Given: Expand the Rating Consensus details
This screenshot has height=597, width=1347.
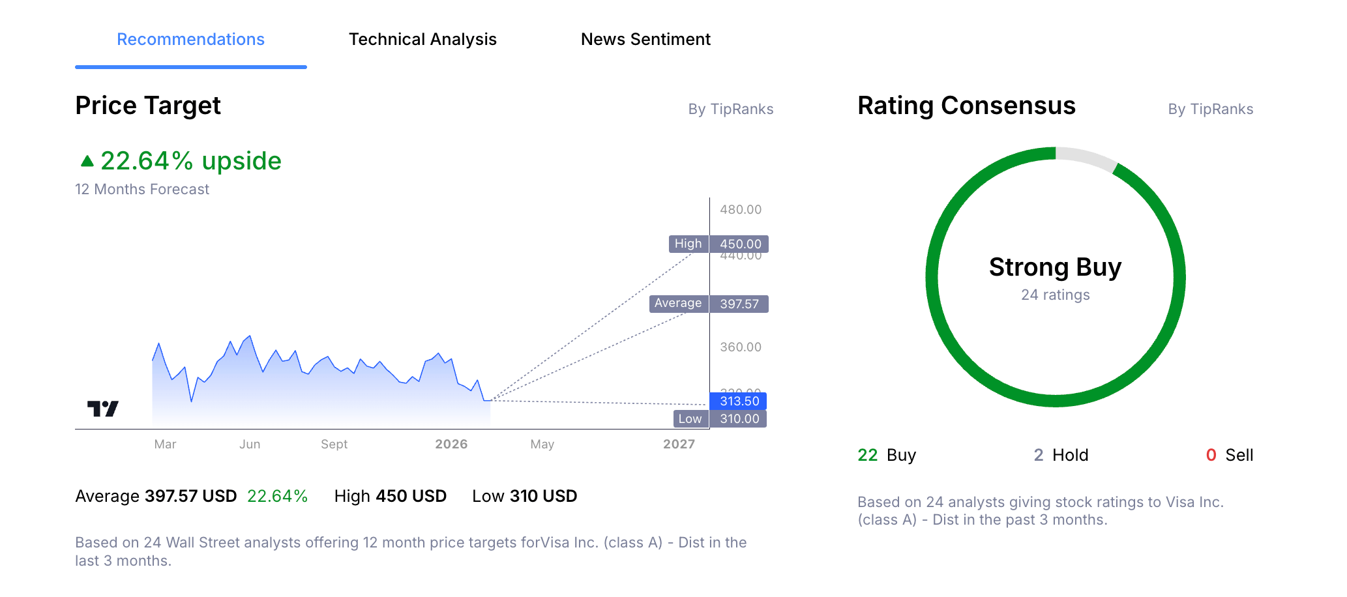Looking at the screenshot, I should point(966,105).
